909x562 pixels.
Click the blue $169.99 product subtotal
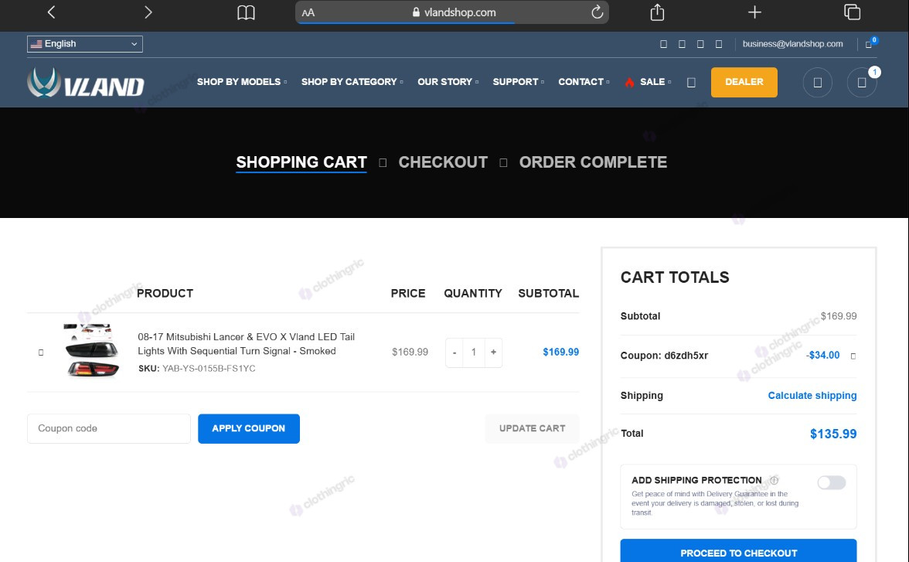(560, 352)
